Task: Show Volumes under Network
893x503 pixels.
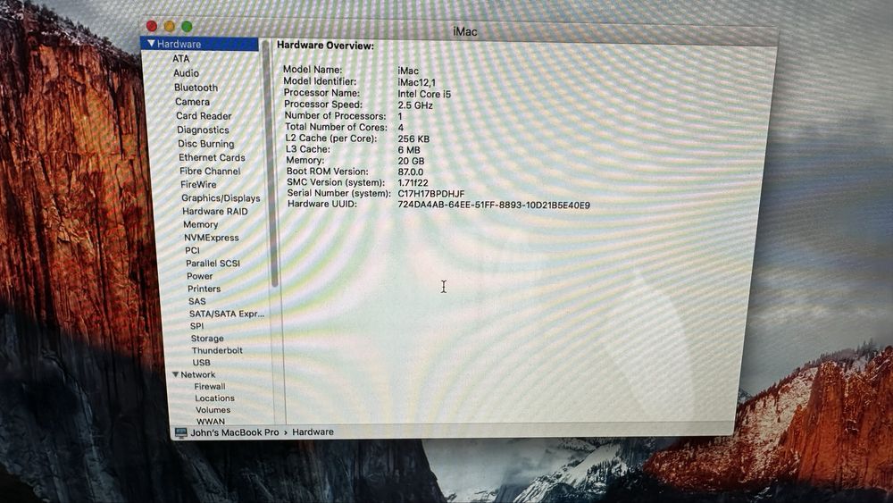Action: pyautogui.click(x=213, y=409)
